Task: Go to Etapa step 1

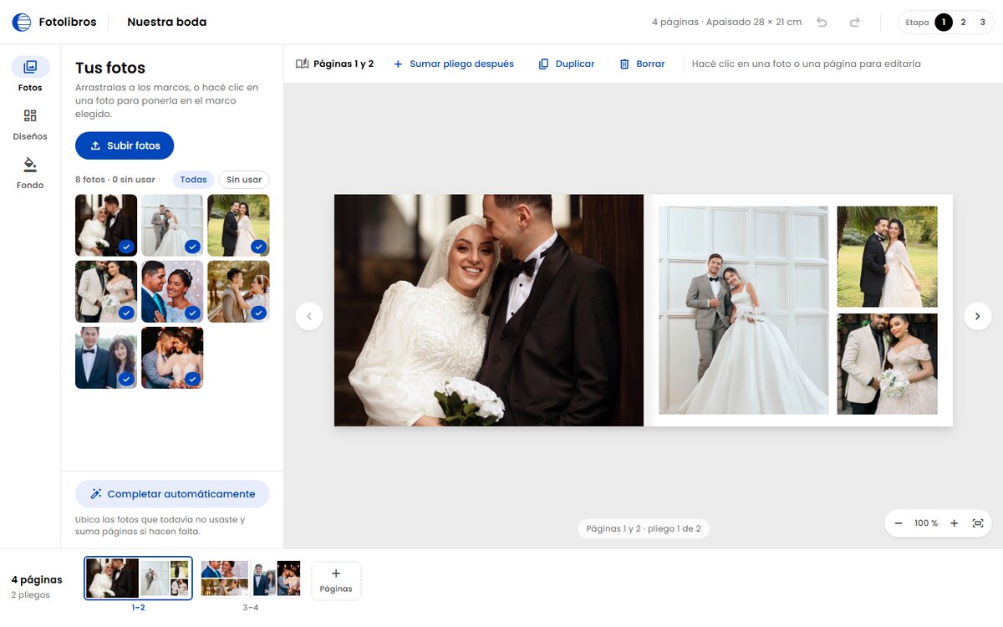Action: [x=943, y=23]
